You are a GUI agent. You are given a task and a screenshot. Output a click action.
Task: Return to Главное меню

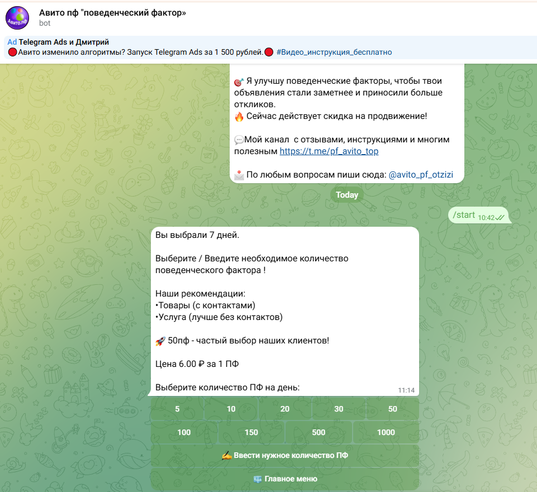284,479
